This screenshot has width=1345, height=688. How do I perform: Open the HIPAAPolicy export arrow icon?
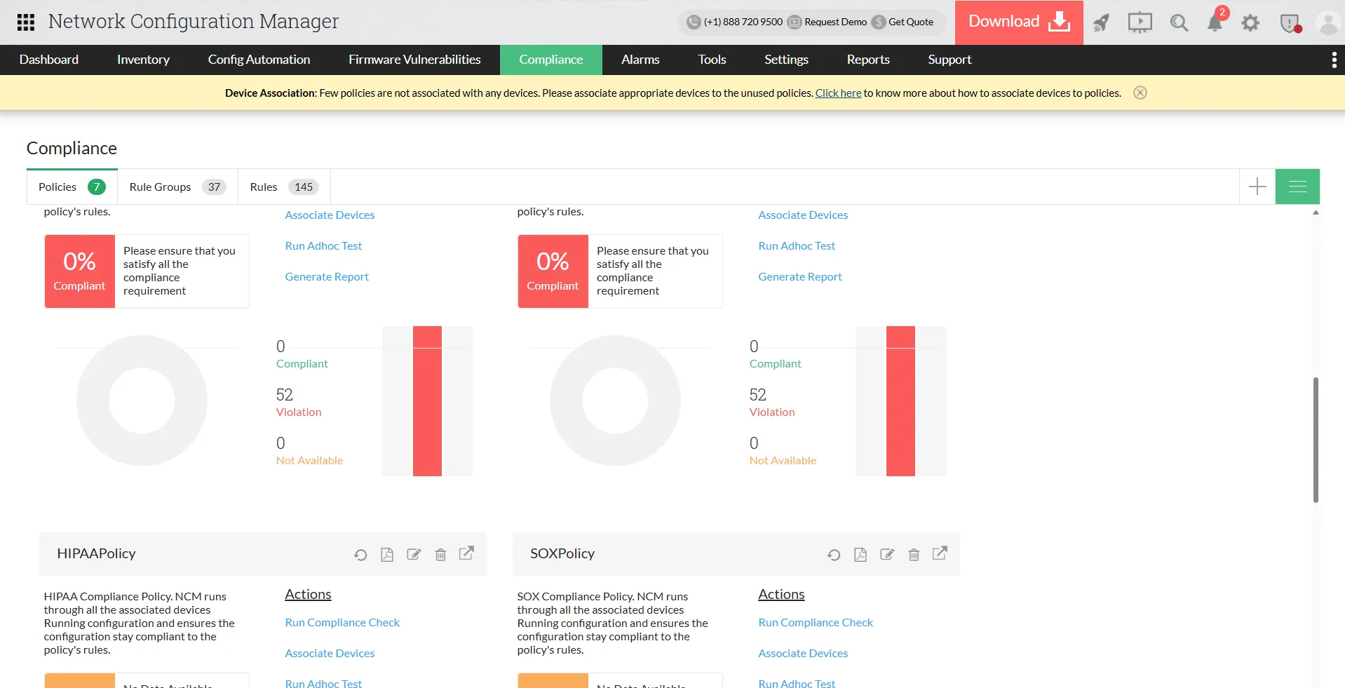tap(466, 553)
